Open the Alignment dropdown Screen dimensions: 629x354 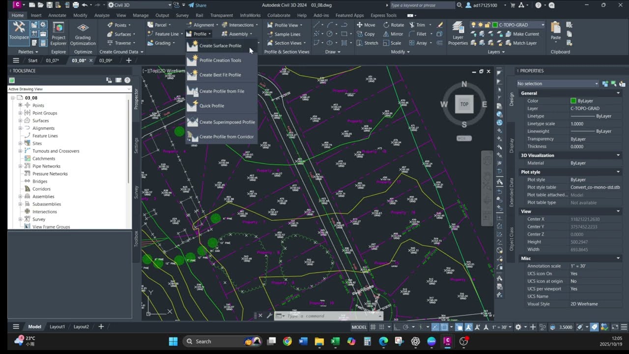tap(203, 25)
